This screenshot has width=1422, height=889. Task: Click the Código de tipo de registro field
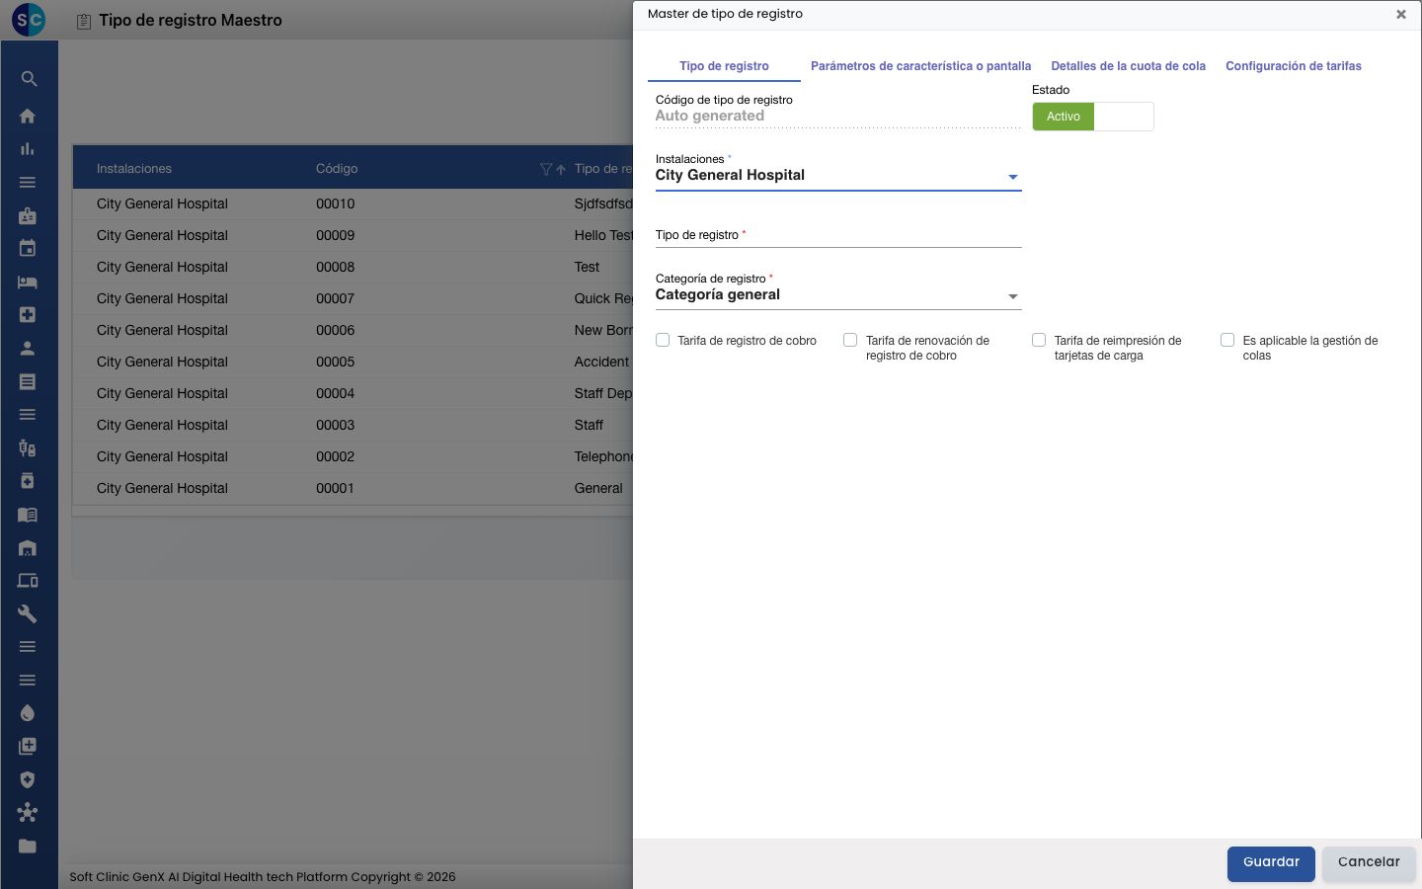coord(838,116)
